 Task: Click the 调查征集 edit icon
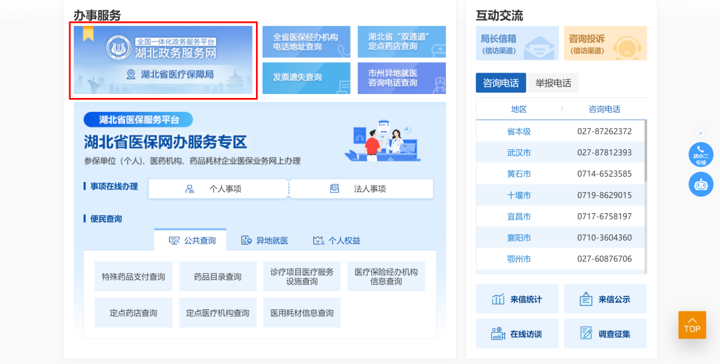tap(587, 333)
